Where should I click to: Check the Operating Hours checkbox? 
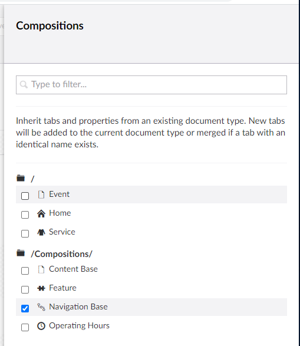25,327
